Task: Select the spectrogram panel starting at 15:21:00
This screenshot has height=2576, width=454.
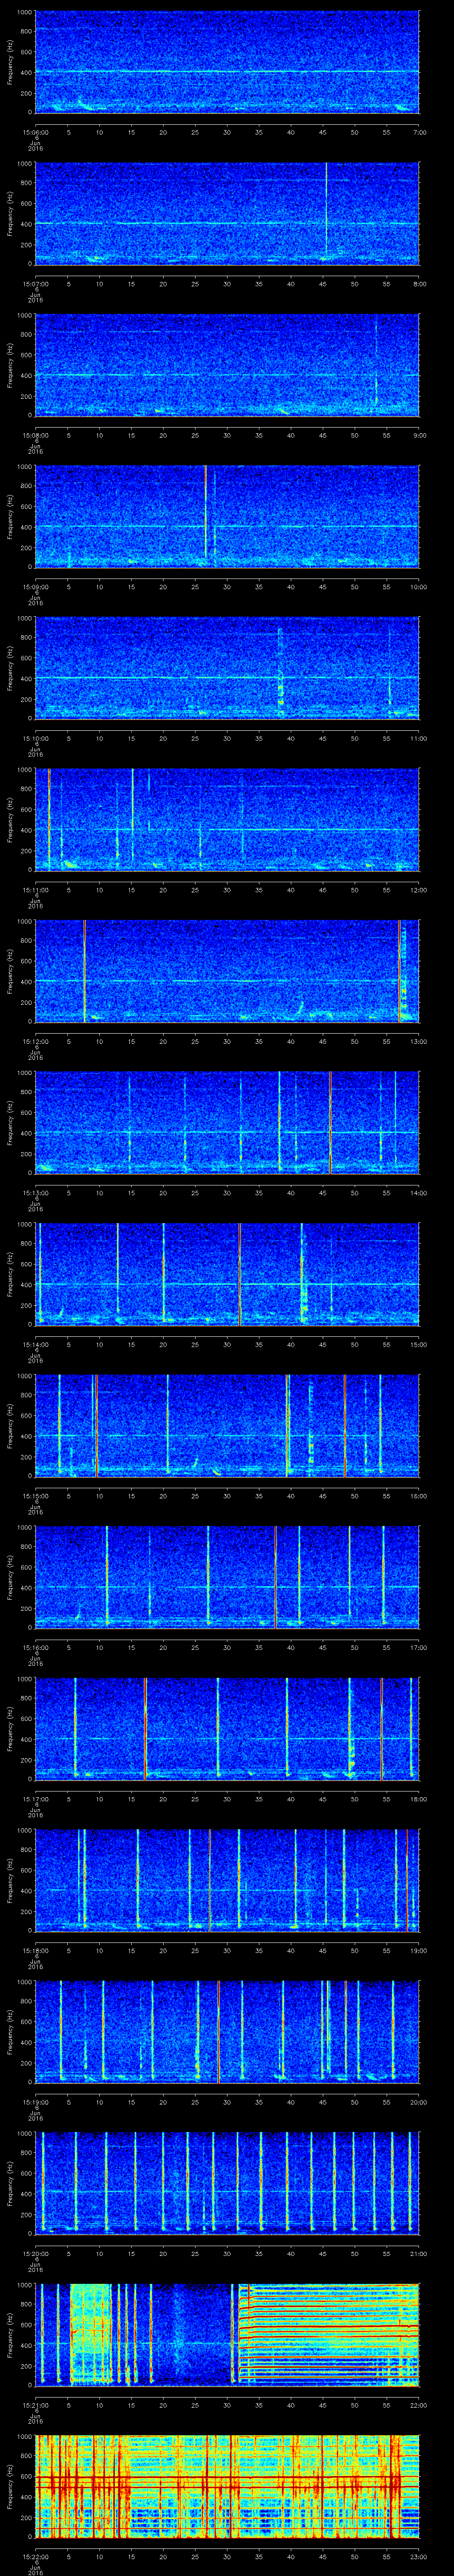Action: [x=227, y=2335]
